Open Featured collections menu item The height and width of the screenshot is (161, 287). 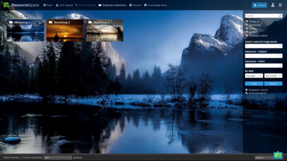click(x=113, y=5)
